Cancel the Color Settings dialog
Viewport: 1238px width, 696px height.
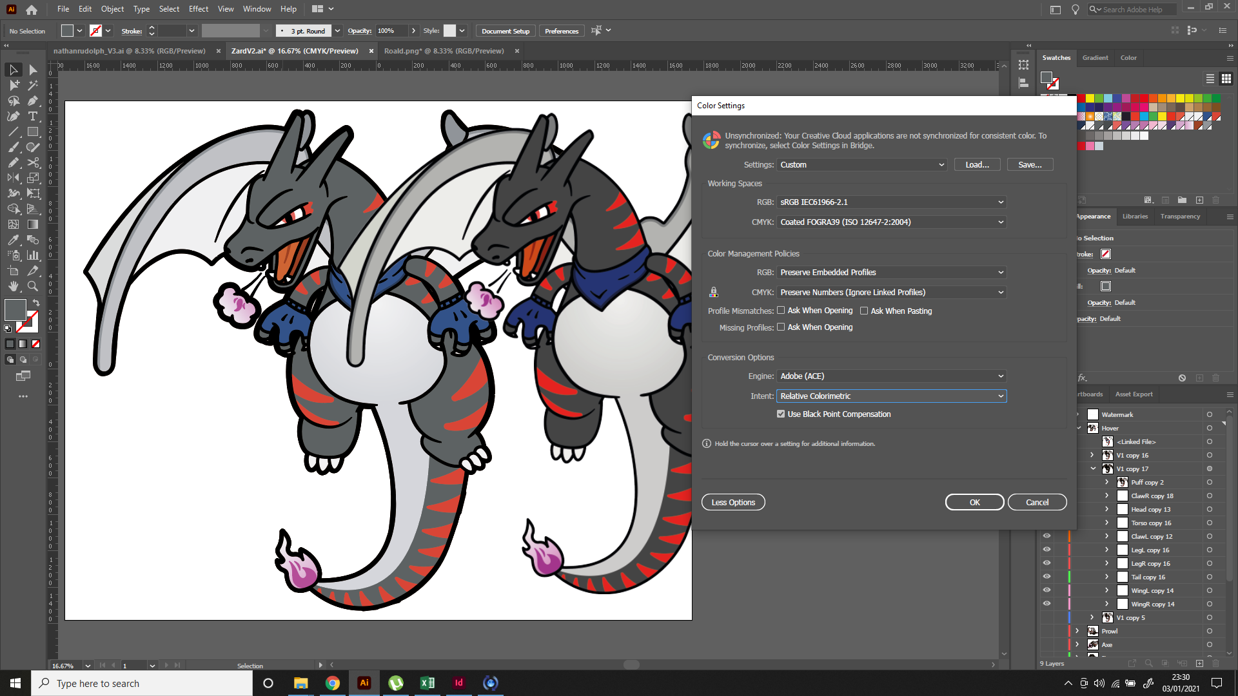coord(1037,503)
